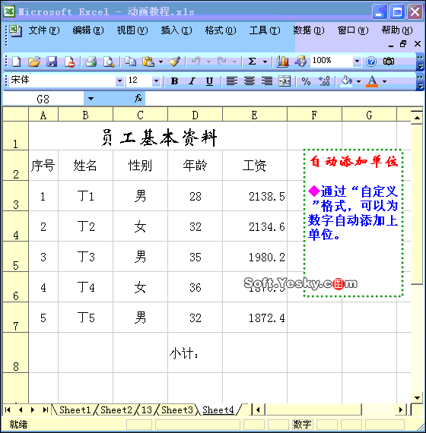
Task: Apply Percent Style with the % icon
Action: 306,81
